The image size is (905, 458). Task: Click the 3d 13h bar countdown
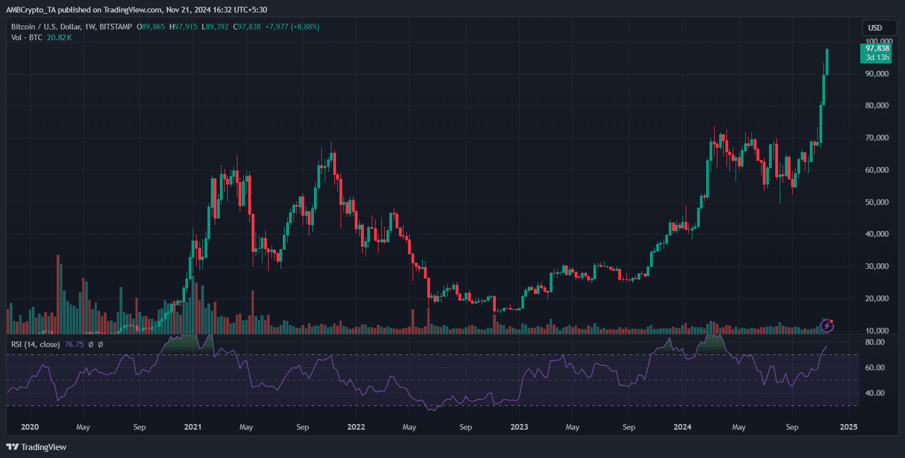point(877,58)
